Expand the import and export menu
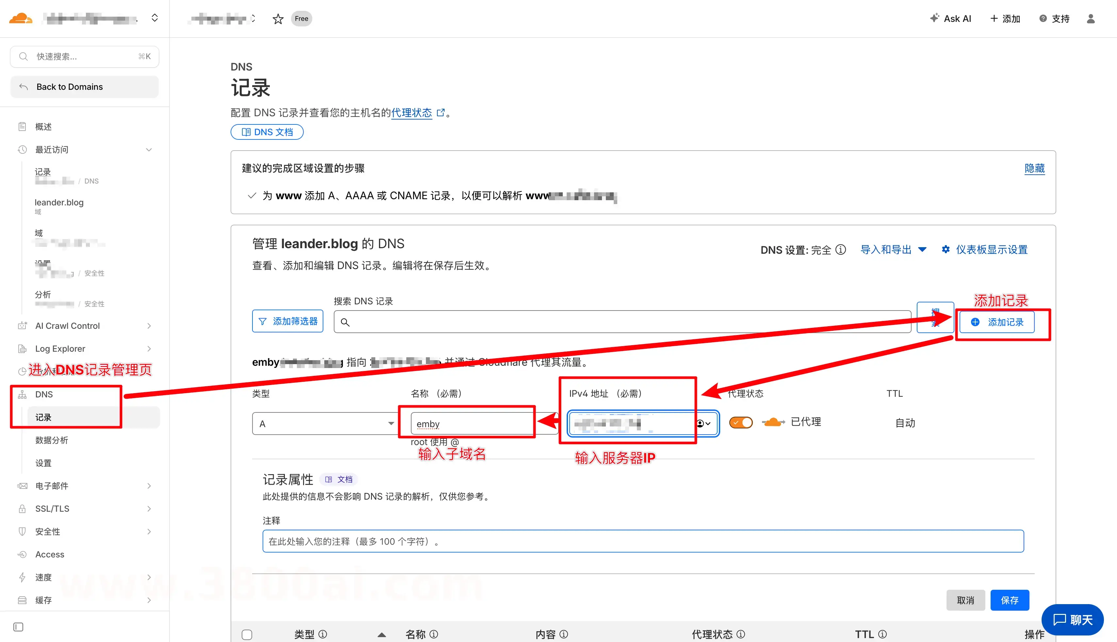The width and height of the screenshot is (1117, 642). (893, 249)
